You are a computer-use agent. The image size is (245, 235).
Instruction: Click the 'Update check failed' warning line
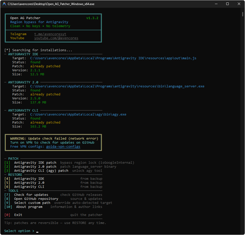pyautogui.click(x=54, y=139)
